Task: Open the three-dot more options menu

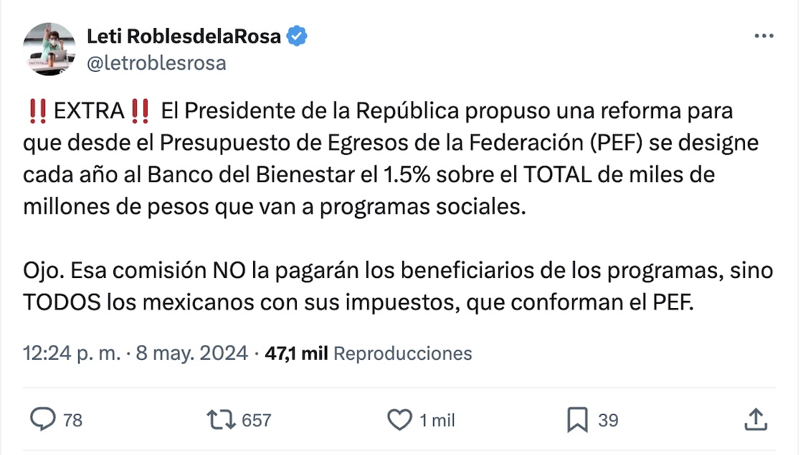Action: 764,37
